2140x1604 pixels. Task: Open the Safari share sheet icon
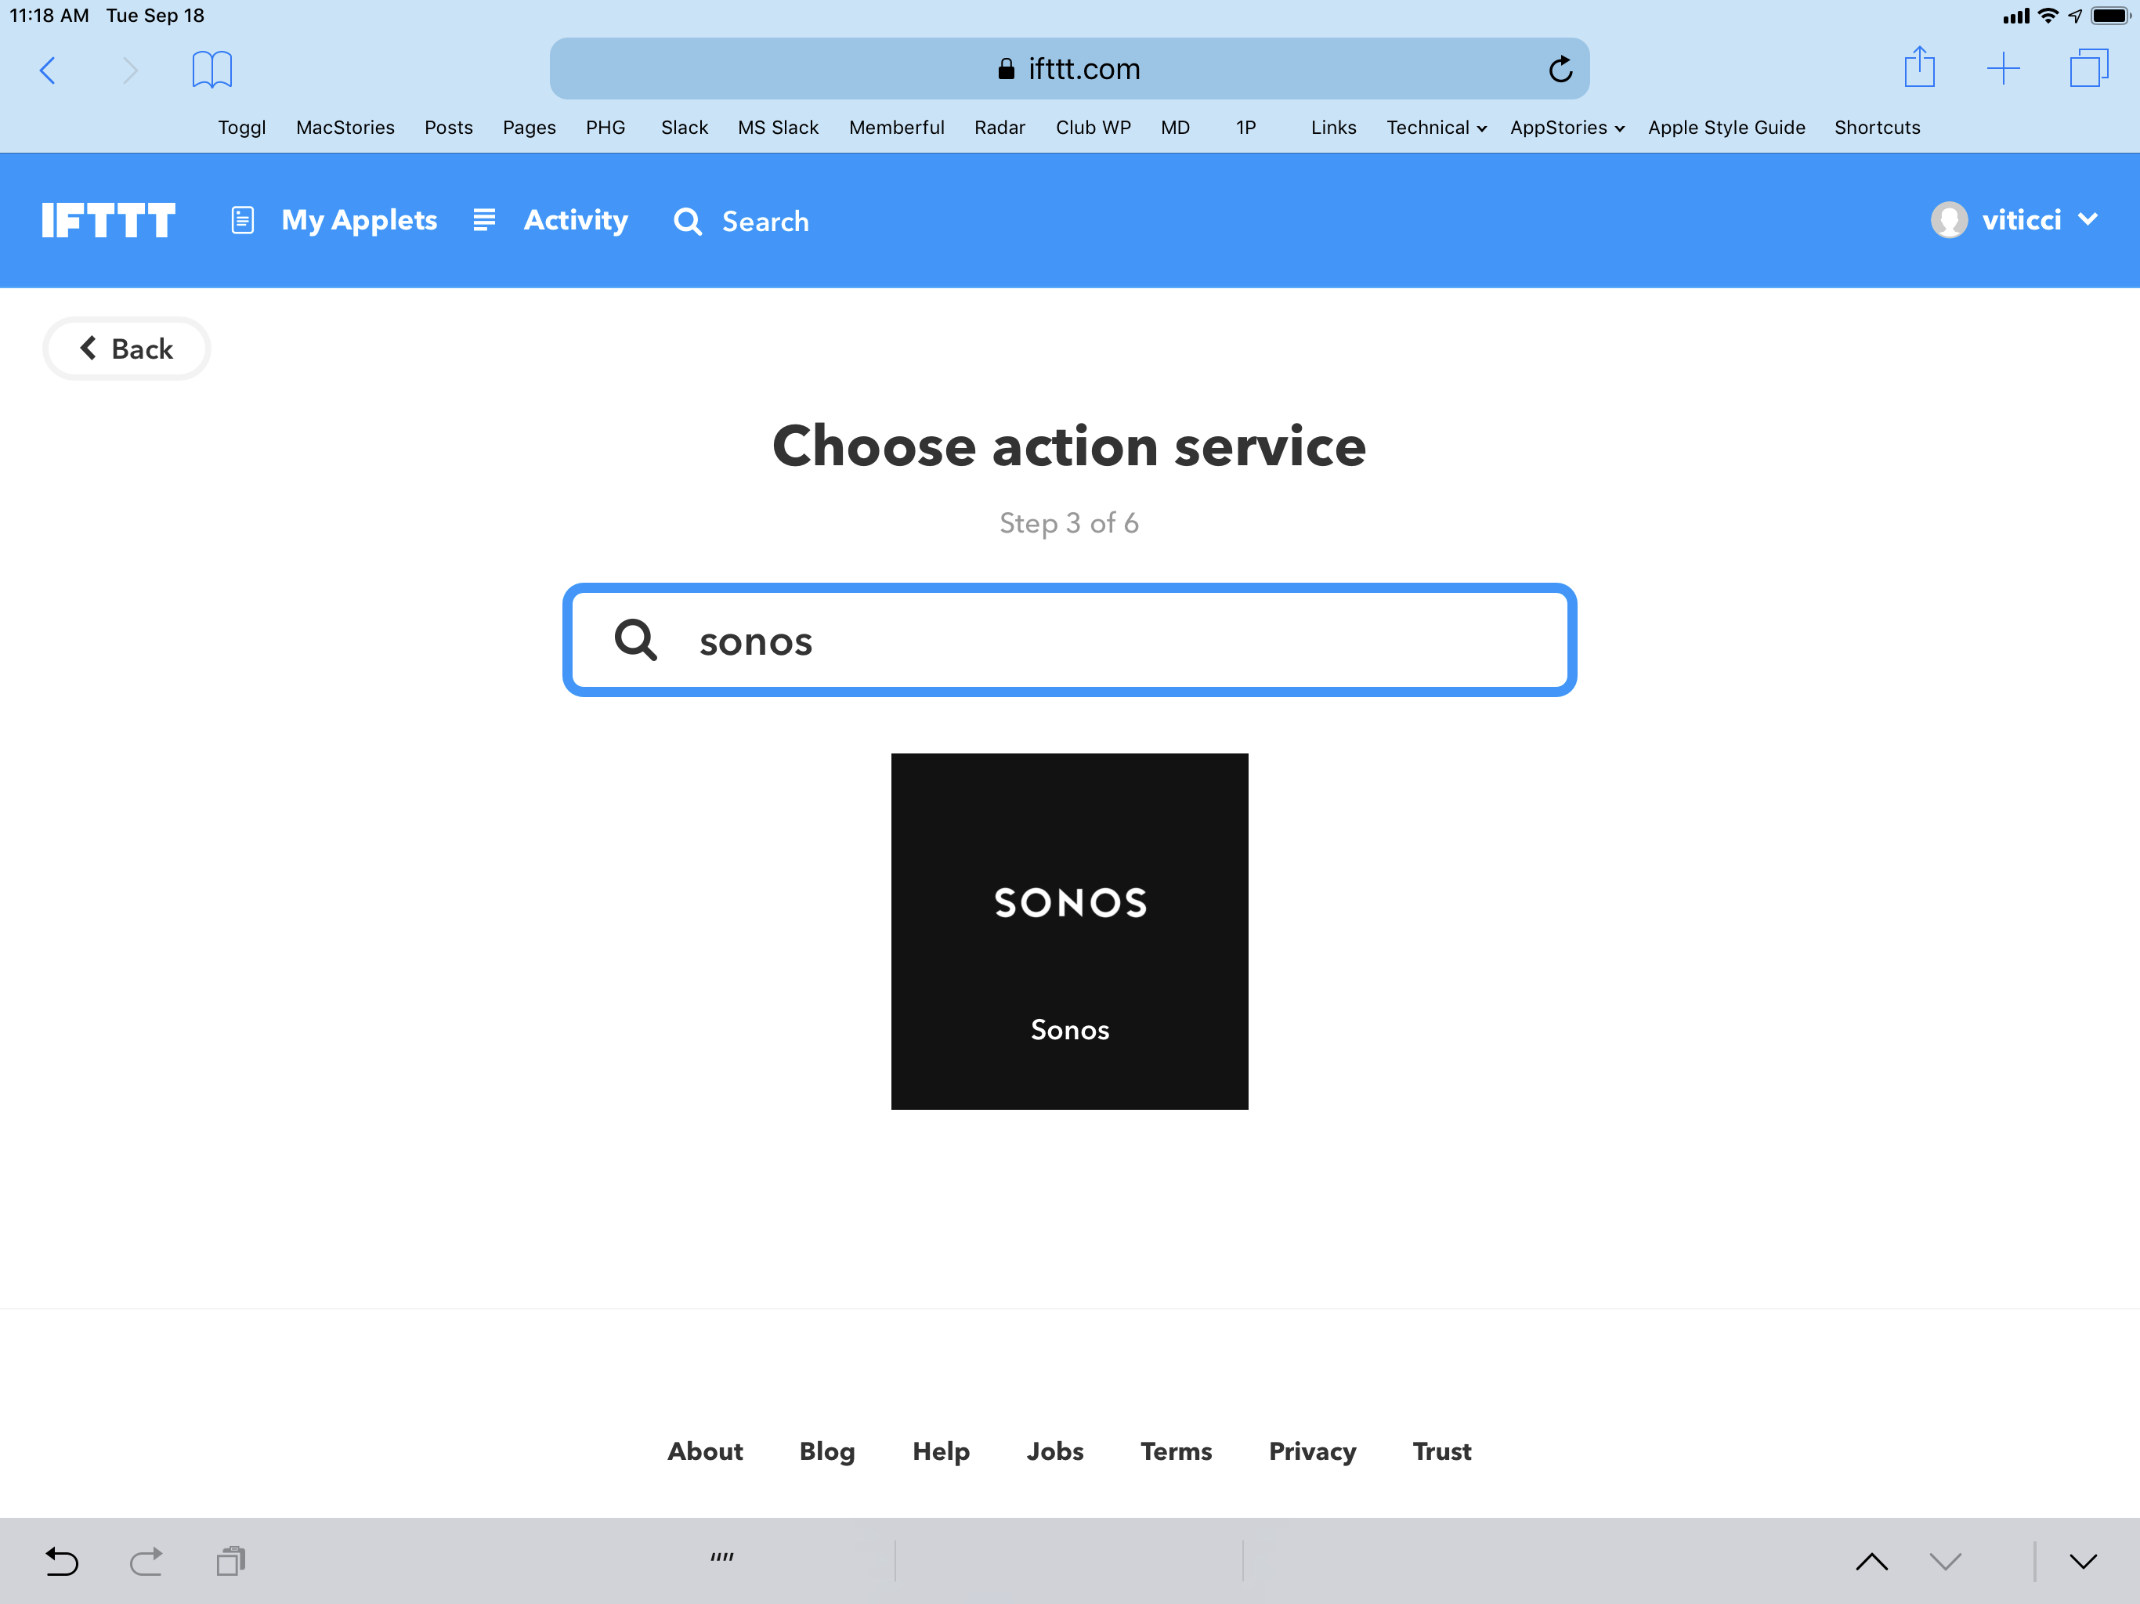tap(1919, 67)
